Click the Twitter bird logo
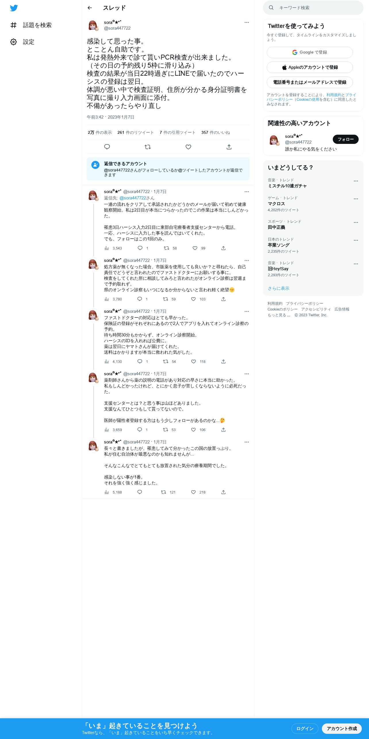 point(14,8)
